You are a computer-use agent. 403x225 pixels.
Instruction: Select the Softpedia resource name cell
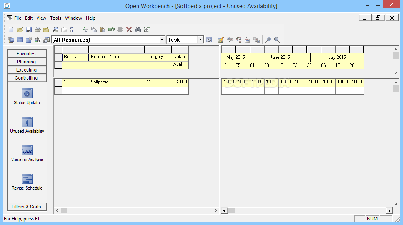pos(117,82)
